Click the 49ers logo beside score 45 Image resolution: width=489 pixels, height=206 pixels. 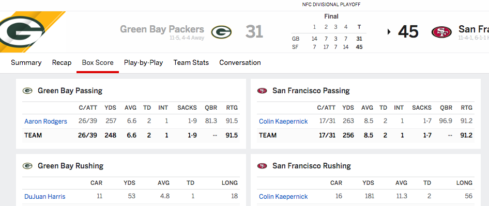(x=441, y=32)
